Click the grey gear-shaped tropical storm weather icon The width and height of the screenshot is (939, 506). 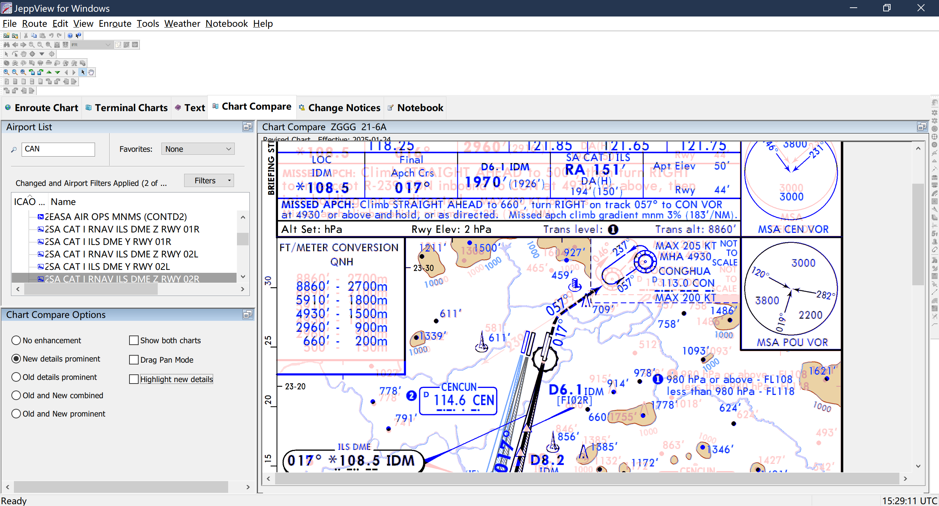6,63
